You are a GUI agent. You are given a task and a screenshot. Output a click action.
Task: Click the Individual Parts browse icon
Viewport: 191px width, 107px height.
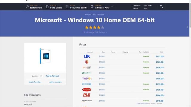(92, 7)
